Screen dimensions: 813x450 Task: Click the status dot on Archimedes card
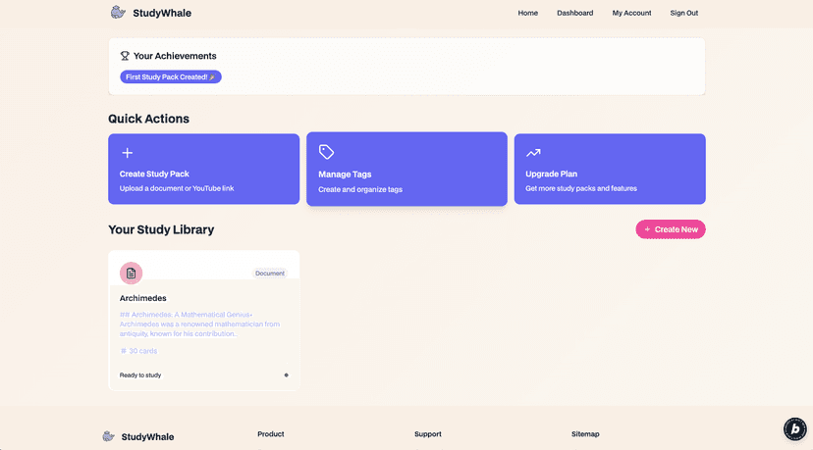(x=286, y=375)
